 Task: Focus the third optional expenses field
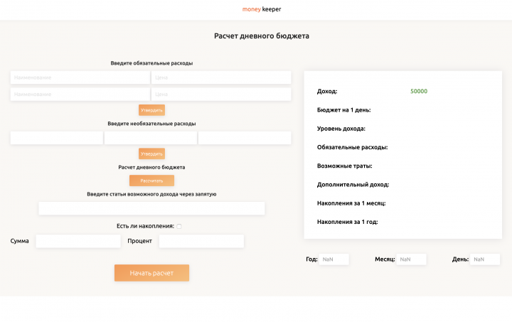[245, 138]
